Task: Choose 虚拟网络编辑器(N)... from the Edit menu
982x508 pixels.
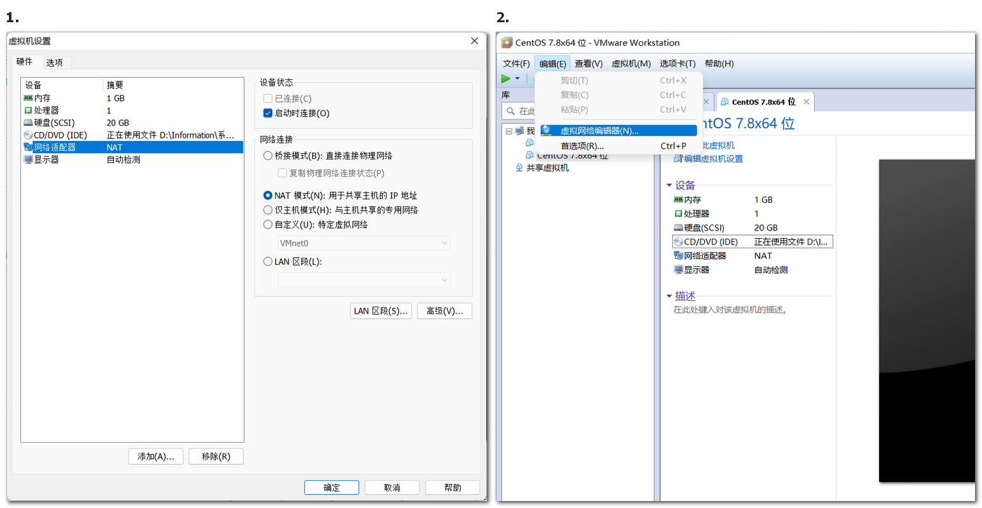Action: pyautogui.click(x=618, y=131)
